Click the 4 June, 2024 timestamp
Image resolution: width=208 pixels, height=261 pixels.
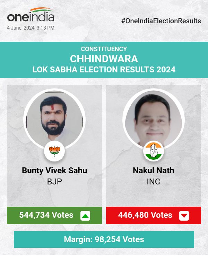pos(31,28)
